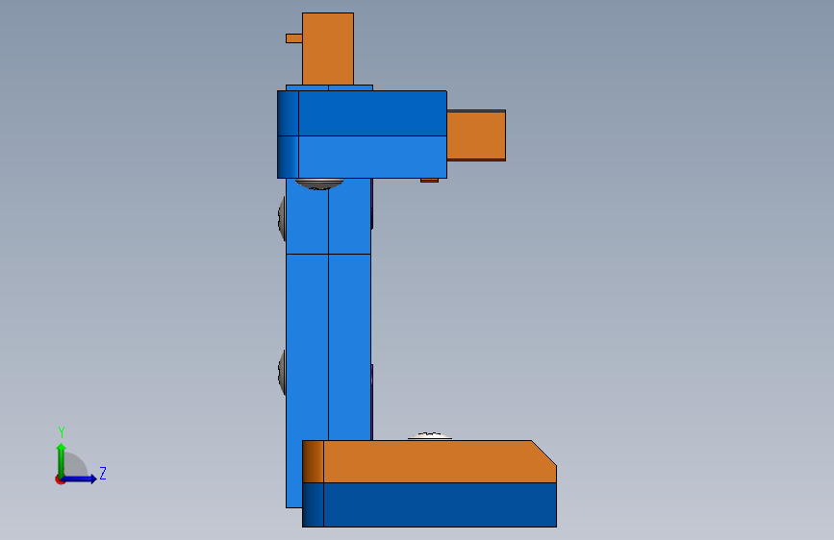834x540 pixels.
Task: Click the chamfered corner of the orange base plate
Action: point(544,453)
